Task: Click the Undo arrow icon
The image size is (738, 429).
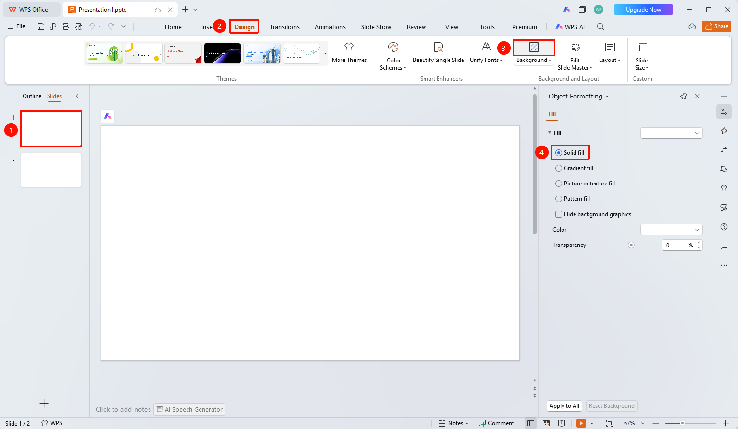Action: [x=92, y=27]
